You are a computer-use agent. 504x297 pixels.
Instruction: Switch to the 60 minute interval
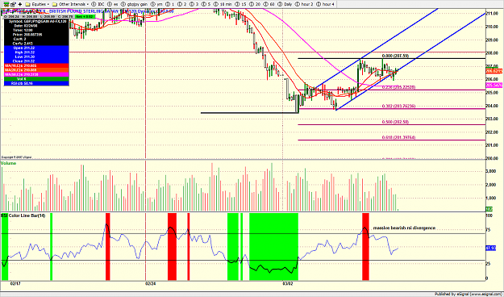[269, 4]
